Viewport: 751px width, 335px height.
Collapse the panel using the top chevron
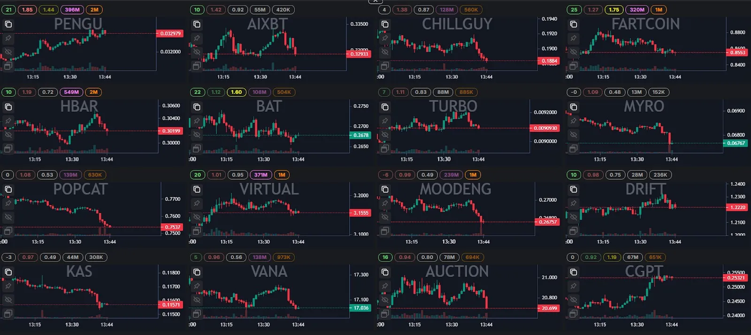pos(375,2)
